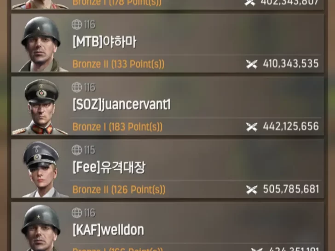Select player name [MTB]야하마
Viewport: 335px width, 251px height.
pos(104,42)
